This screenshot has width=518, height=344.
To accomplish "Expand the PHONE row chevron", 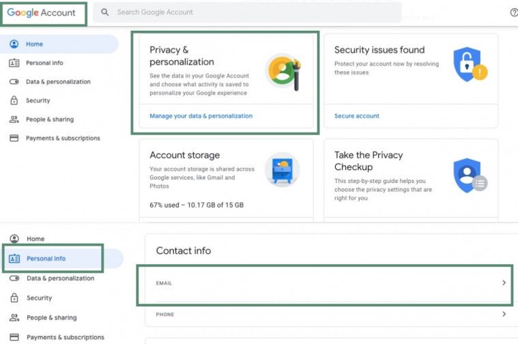I will (504, 314).
